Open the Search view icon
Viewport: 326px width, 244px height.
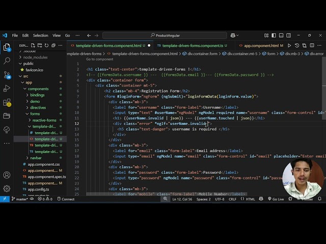pos(7,61)
